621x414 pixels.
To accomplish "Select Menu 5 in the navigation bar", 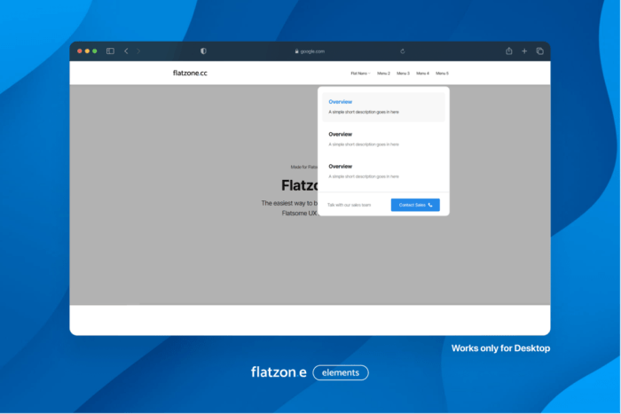I will coord(442,73).
